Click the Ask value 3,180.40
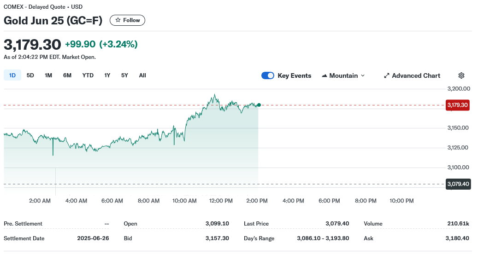Screen dimensions: 478x255 point(457,238)
